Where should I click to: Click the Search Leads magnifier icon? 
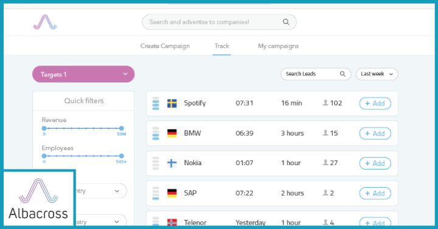click(x=342, y=74)
